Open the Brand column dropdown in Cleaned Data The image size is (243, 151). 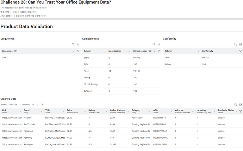pos(42,111)
